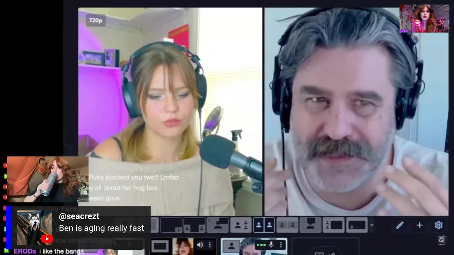The width and height of the screenshot is (454, 255).
Task: Click the 'Ruby blocked you two? Lmfao' chat line
Action: [x=134, y=177]
